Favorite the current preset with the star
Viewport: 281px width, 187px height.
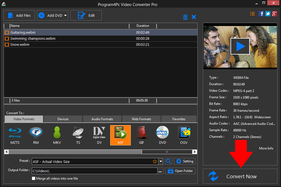[x=155, y=161]
